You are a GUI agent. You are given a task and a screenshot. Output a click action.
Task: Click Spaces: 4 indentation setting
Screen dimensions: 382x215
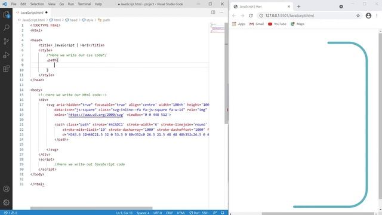pos(143,213)
